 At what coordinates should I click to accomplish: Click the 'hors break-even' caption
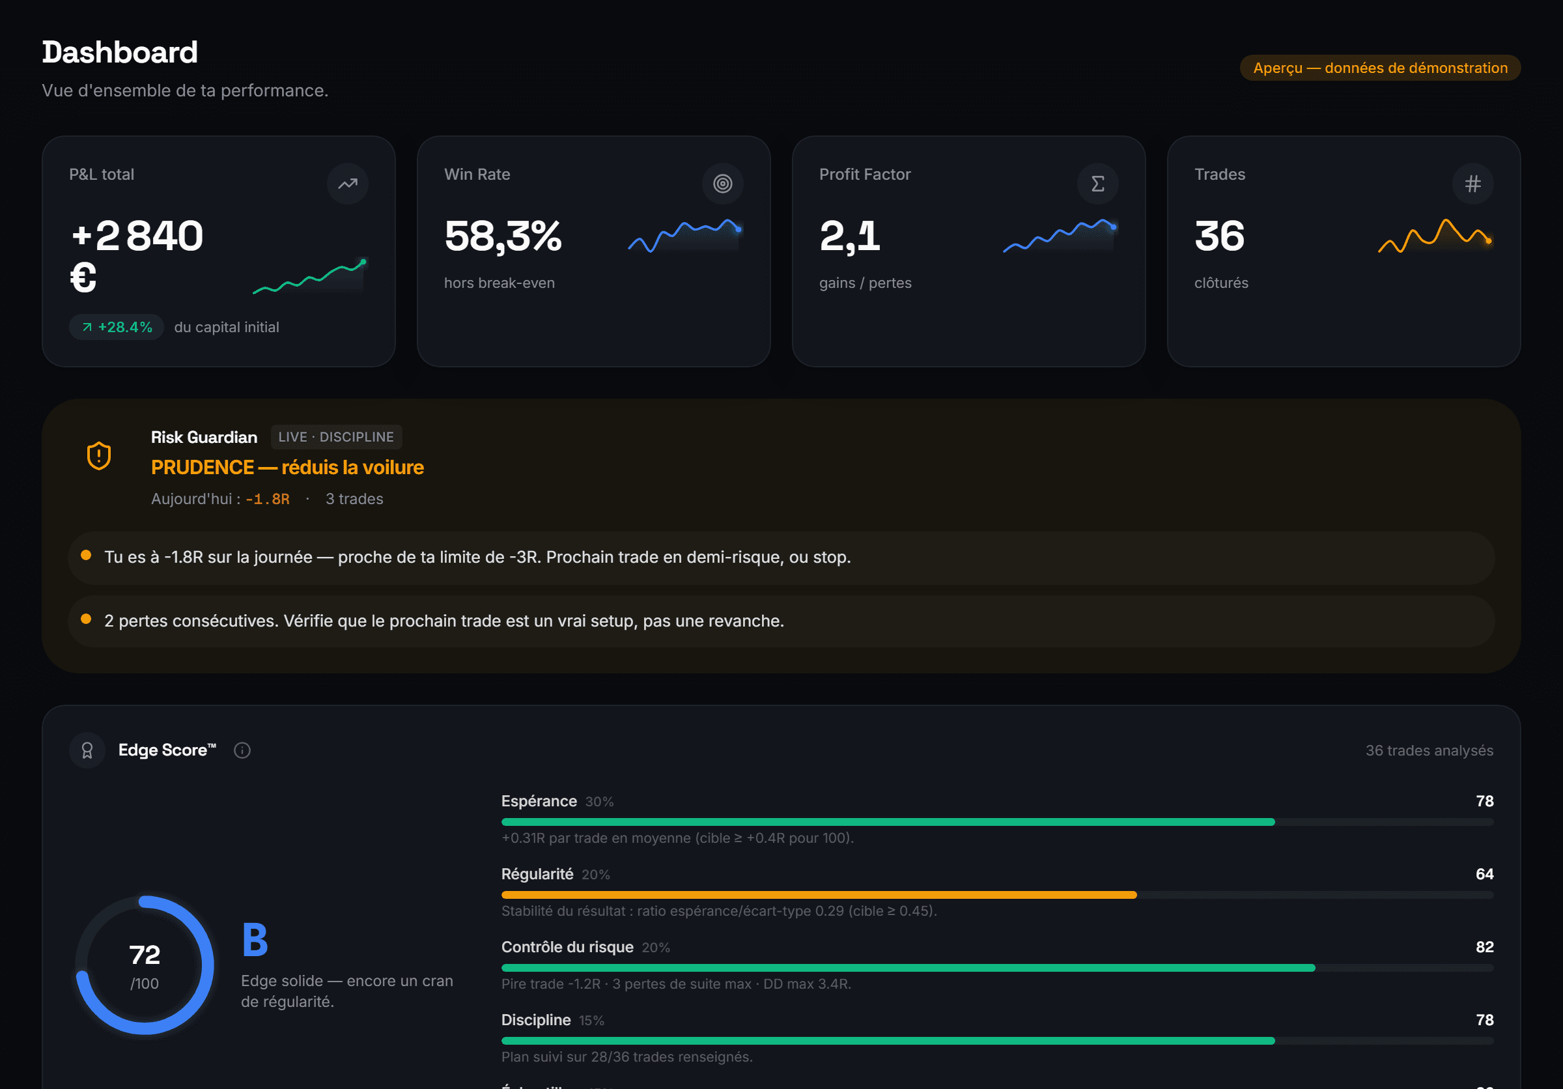pyautogui.click(x=500, y=283)
